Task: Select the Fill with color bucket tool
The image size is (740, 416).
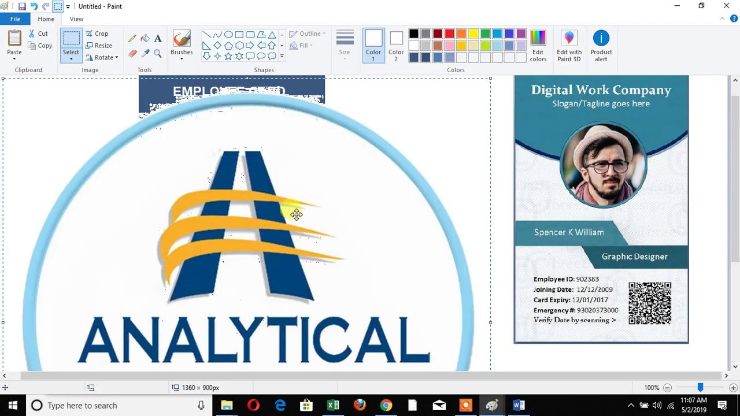Action: (145, 39)
